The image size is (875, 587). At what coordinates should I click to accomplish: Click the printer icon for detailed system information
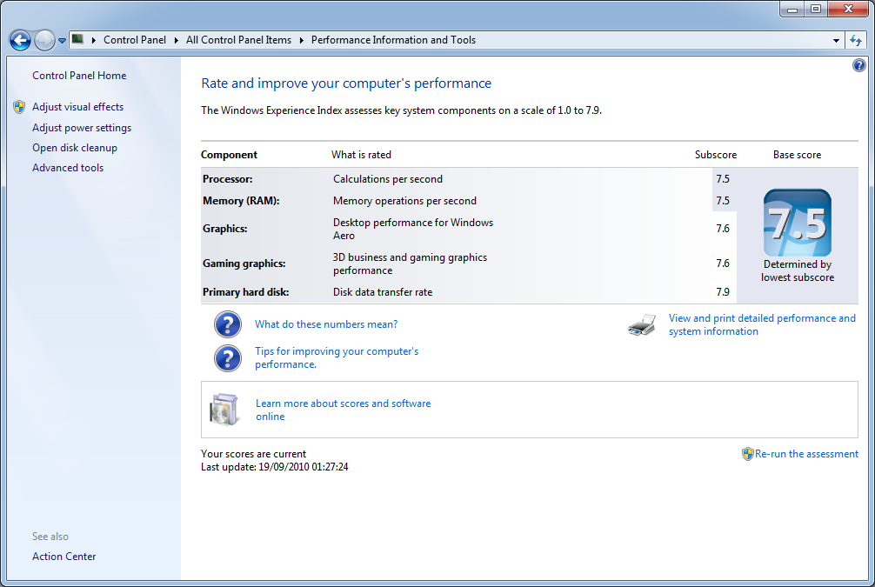pos(641,324)
